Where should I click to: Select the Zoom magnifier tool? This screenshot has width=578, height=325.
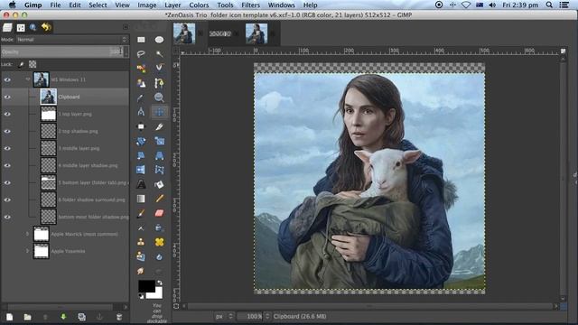pyautogui.click(x=159, y=97)
